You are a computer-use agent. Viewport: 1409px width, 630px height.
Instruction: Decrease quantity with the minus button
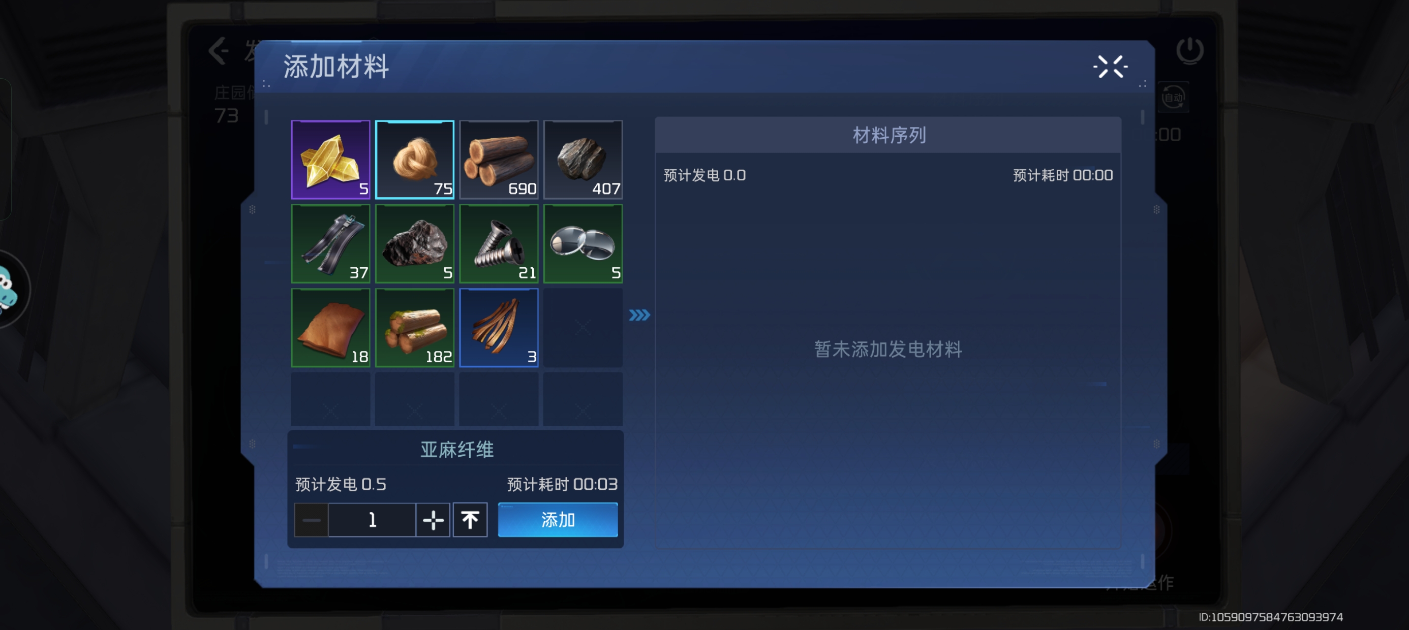311,520
